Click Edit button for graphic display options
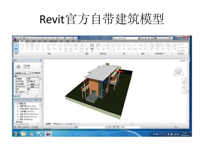Image resolution: width=204 pixels, height=153 pixels. pyautogui.click(x=33, y=87)
